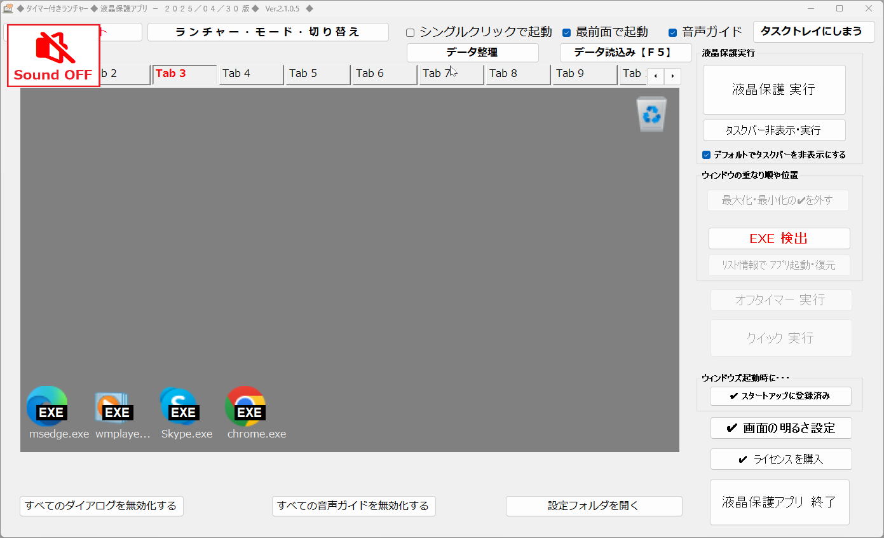
Task: Open the Skype.exe icon
Action: [179, 406]
